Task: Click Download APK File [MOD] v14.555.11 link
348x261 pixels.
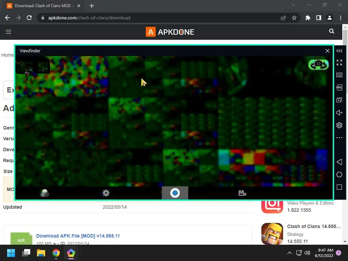Action: pyautogui.click(x=78, y=236)
